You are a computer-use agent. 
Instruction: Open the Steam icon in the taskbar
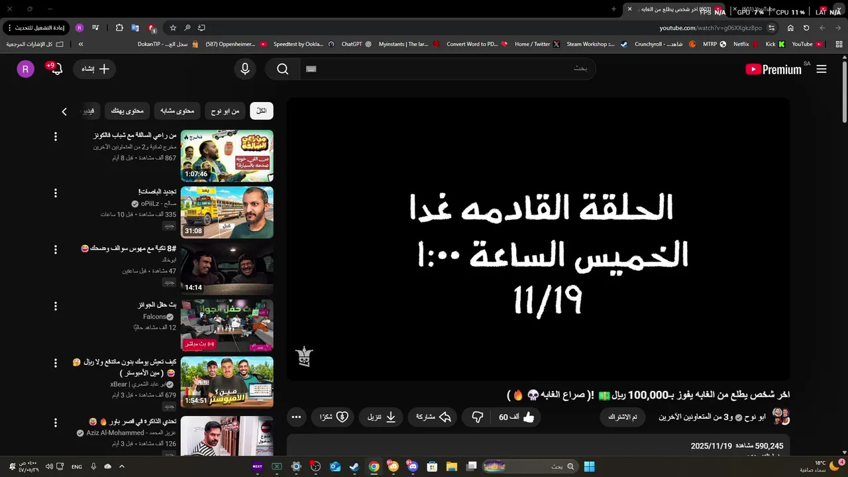[x=354, y=466]
